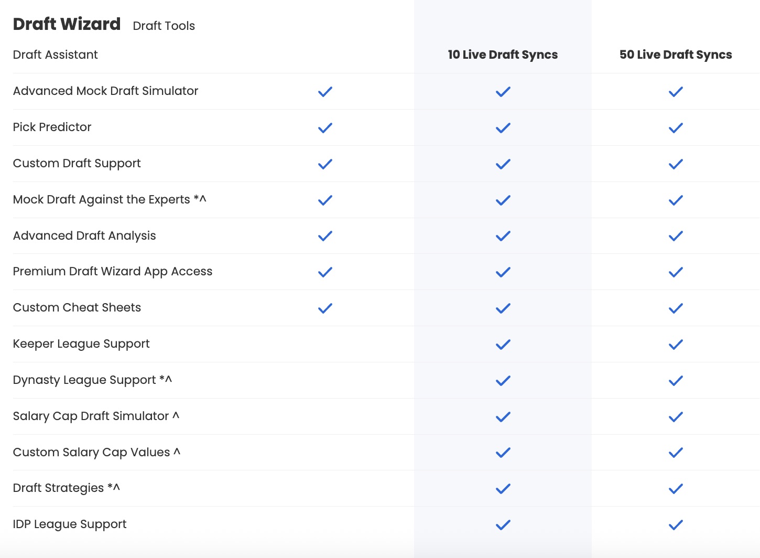Screen dimensions: 760x558
Task: Click the Keeper League Support feature name
Action: [x=81, y=344]
